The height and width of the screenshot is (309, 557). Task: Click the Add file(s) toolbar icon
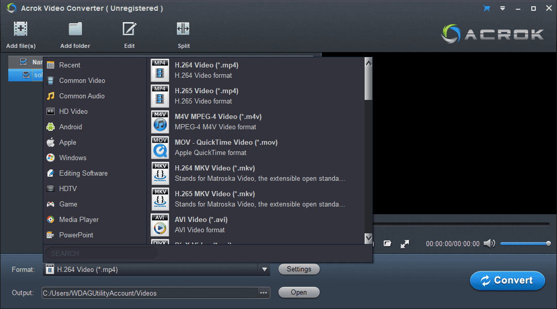pos(21,29)
